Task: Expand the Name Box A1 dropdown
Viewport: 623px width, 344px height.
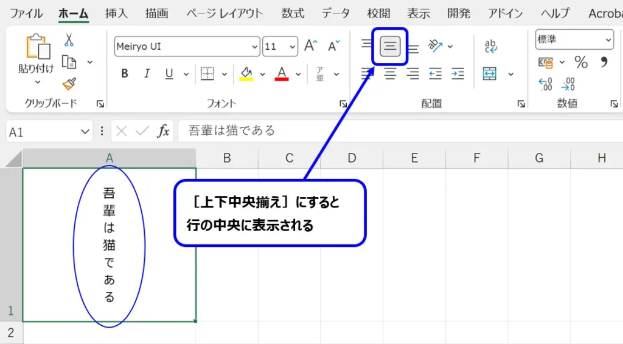Action: (x=85, y=132)
